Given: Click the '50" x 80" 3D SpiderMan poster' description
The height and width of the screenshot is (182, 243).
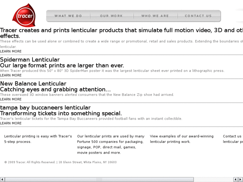Looking at the screenshot, I should point(112,71).
